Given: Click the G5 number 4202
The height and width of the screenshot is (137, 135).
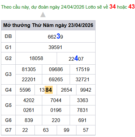Looking at the screenshot, I should [29, 100].
